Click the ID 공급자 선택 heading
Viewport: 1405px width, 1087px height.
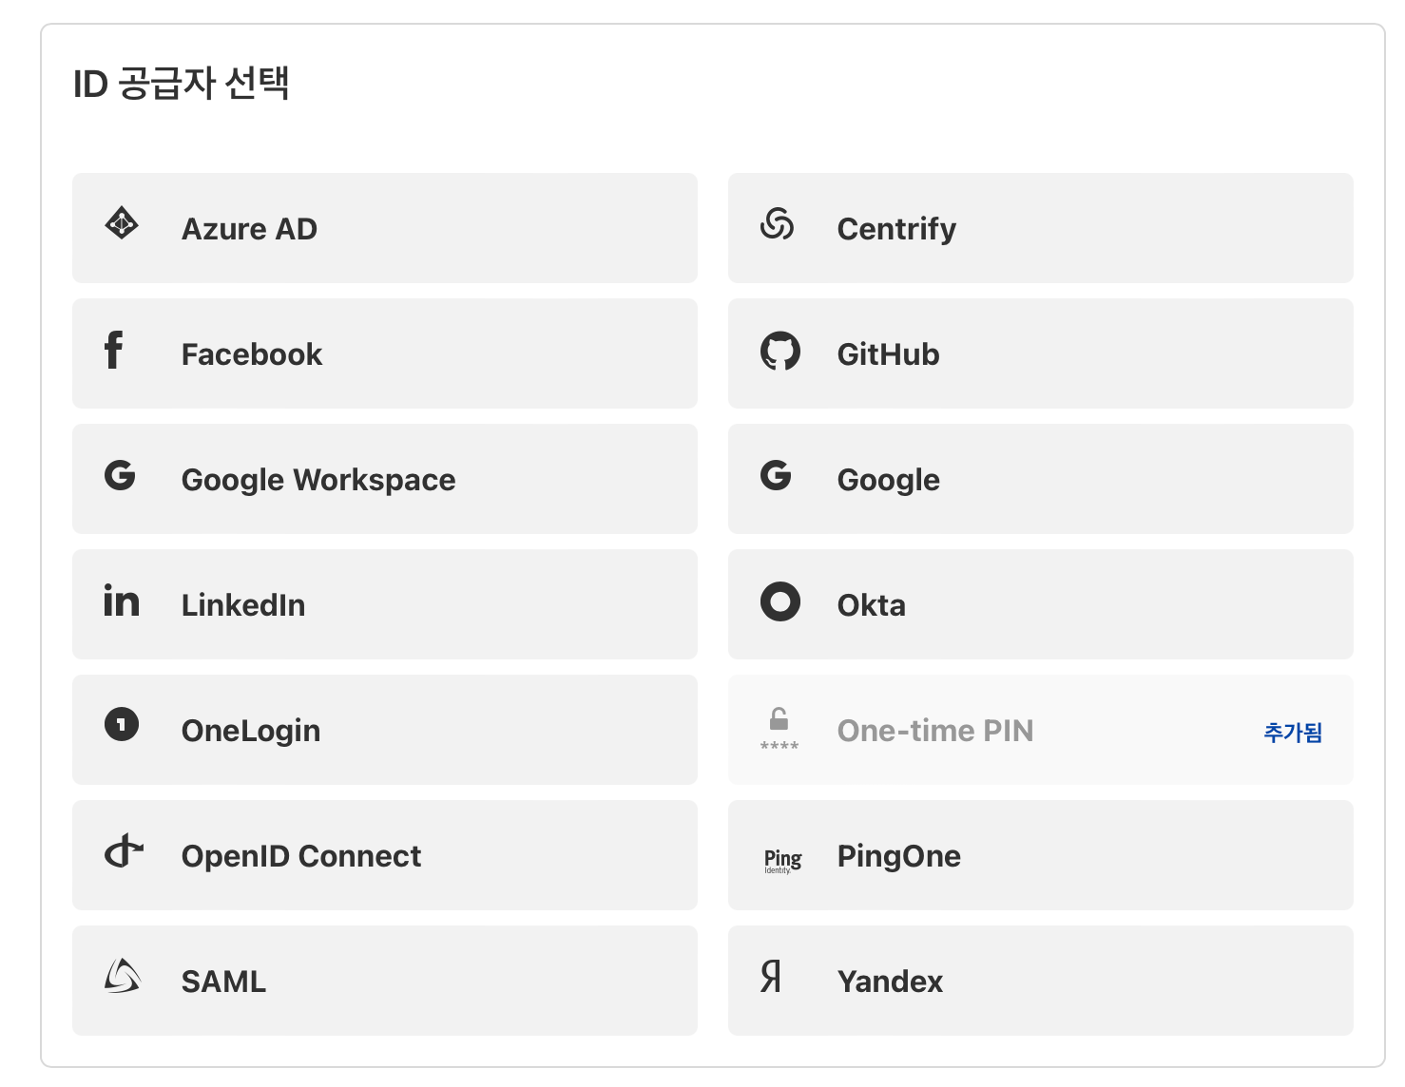(x=182, y=84)
